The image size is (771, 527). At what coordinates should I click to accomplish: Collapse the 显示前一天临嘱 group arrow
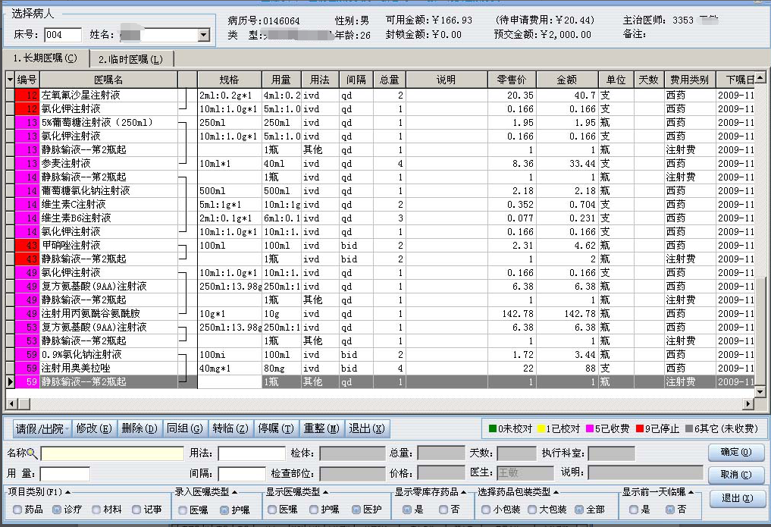coord(691,492)
